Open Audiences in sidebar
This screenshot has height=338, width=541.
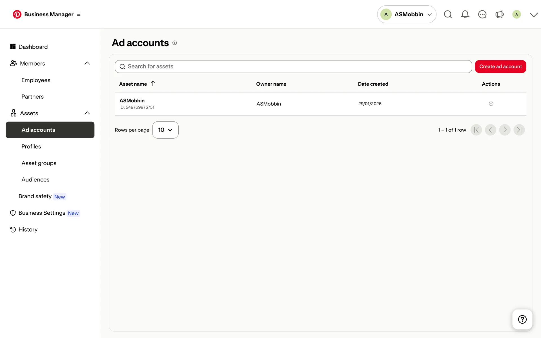point(36,180)
